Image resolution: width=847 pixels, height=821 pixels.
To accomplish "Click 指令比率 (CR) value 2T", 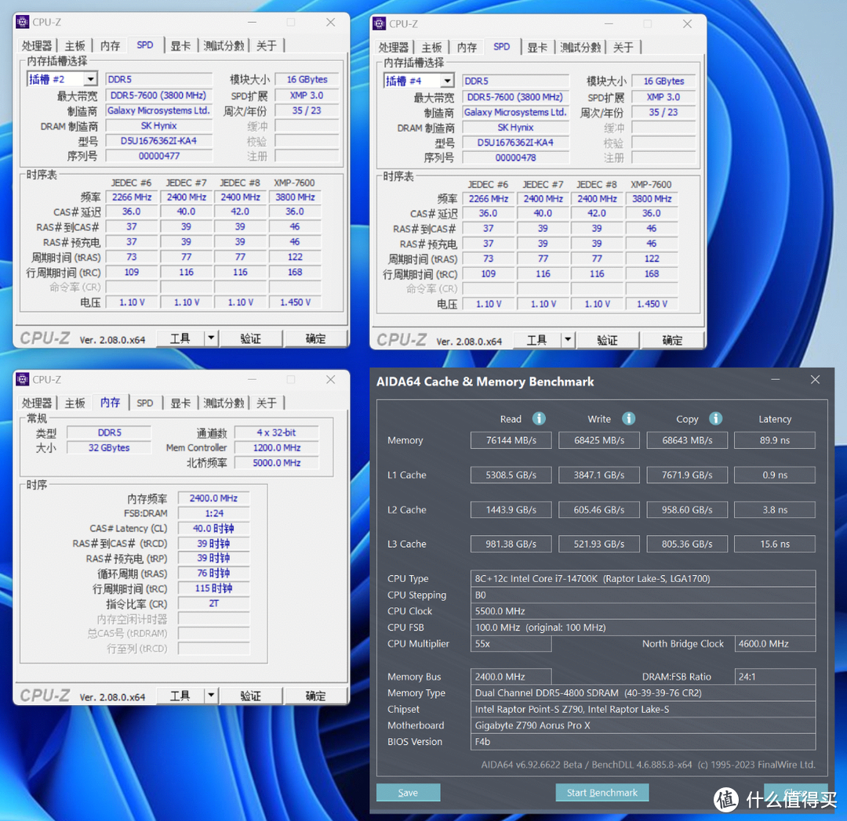I will click(214, 603).
